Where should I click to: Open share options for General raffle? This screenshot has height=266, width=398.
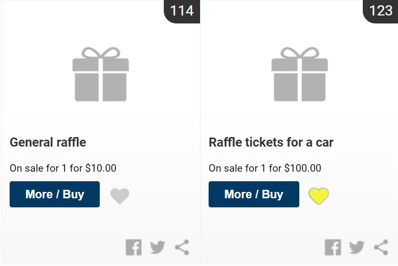(182, 247)
